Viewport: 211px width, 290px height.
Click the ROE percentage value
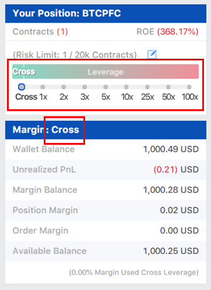178,31
